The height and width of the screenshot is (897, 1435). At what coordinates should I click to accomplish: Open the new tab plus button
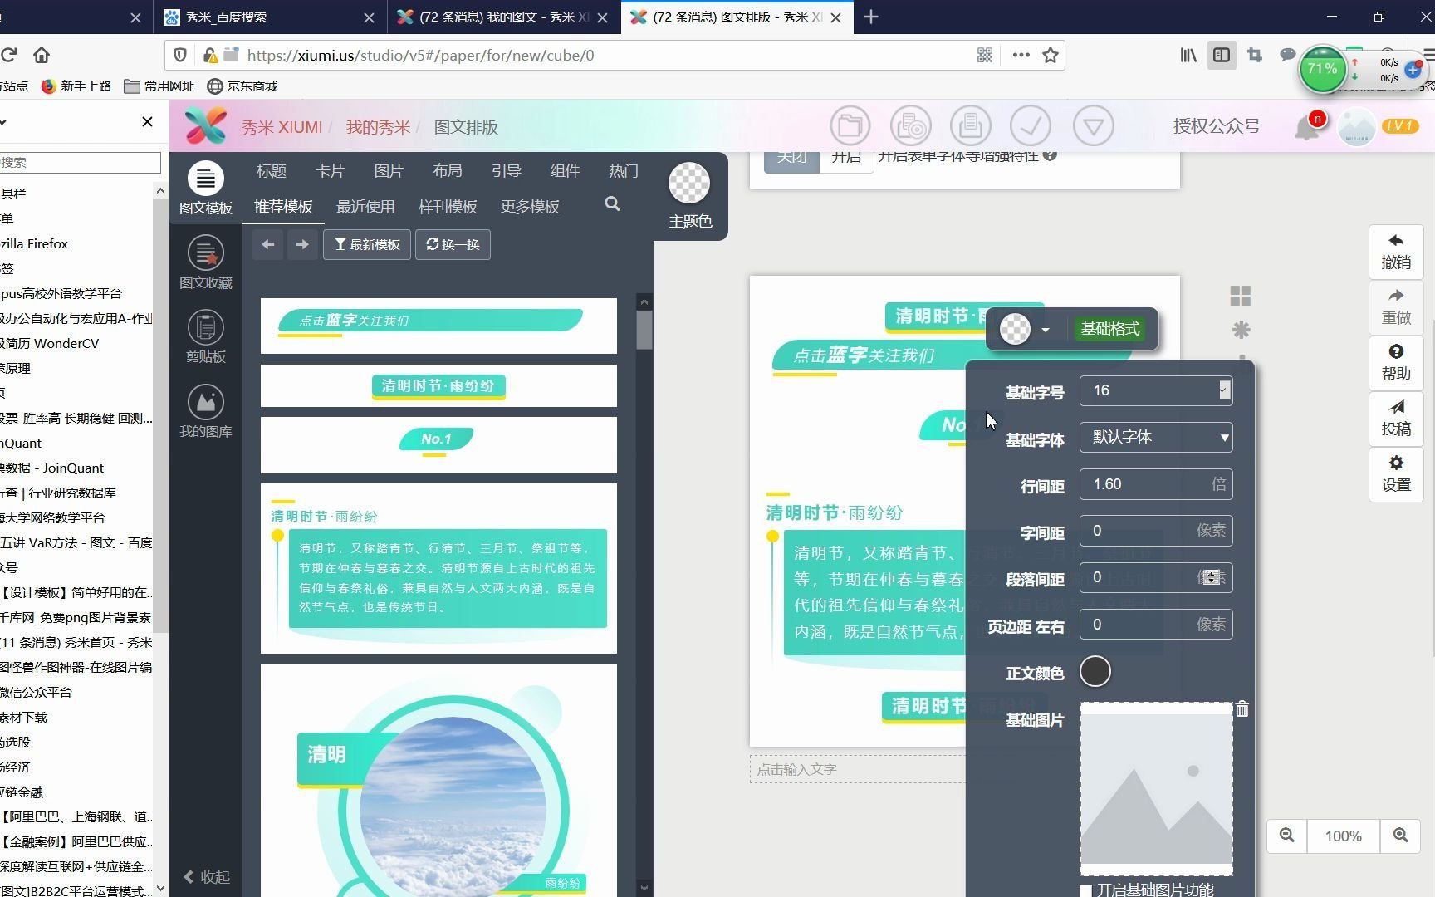click(x=871, y=17)
